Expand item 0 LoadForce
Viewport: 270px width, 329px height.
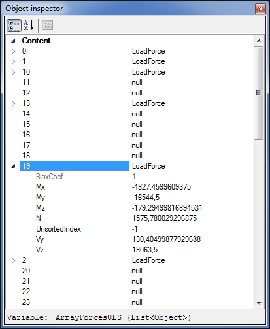click(13, 51)
